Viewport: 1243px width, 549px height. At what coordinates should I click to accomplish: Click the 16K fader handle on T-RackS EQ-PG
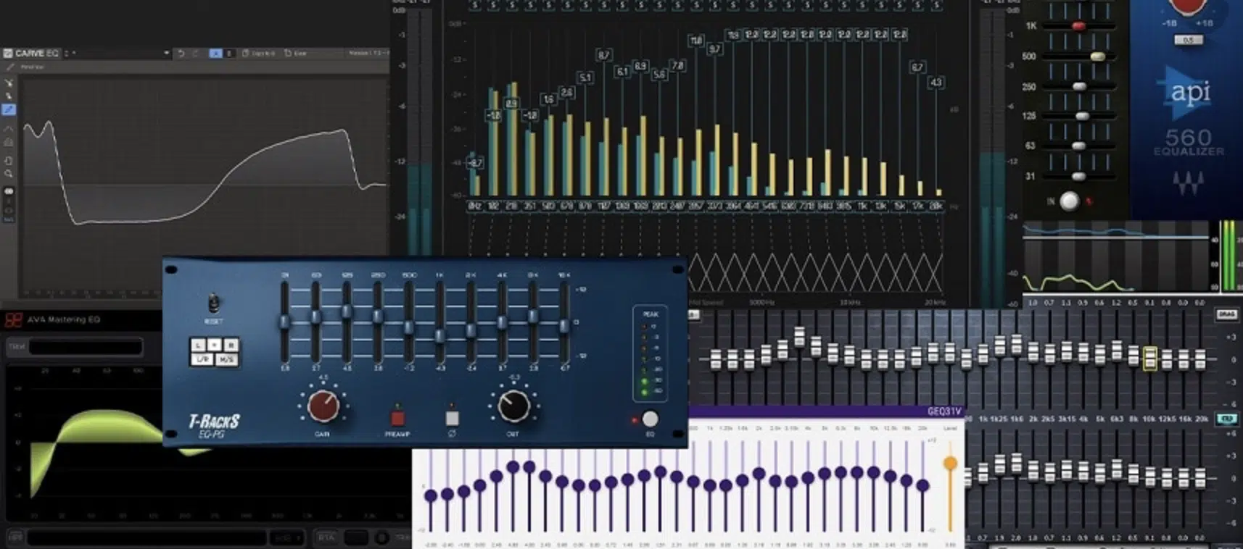(x=563, y=325)
